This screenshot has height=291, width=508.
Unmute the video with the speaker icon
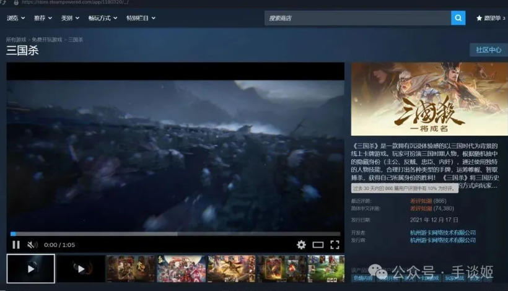click(32, 245)
